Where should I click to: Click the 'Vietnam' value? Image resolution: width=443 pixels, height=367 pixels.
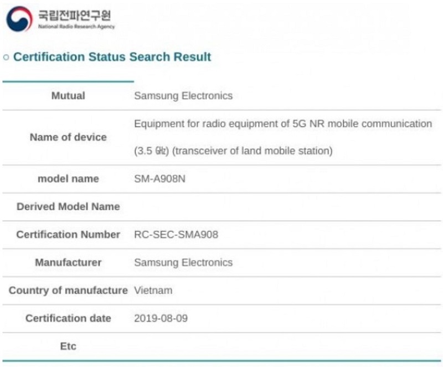coord(153,290)
